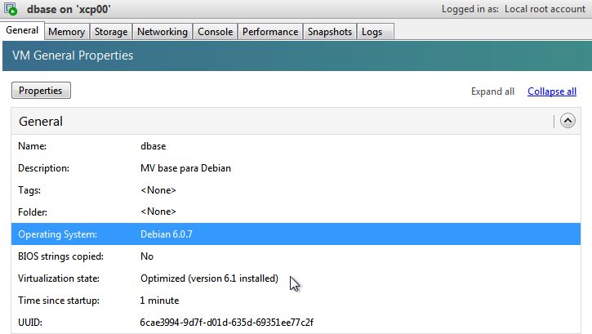Select the name value 'dbase'
This screenshot has height=334, width=592.
(x=153, y=146)
